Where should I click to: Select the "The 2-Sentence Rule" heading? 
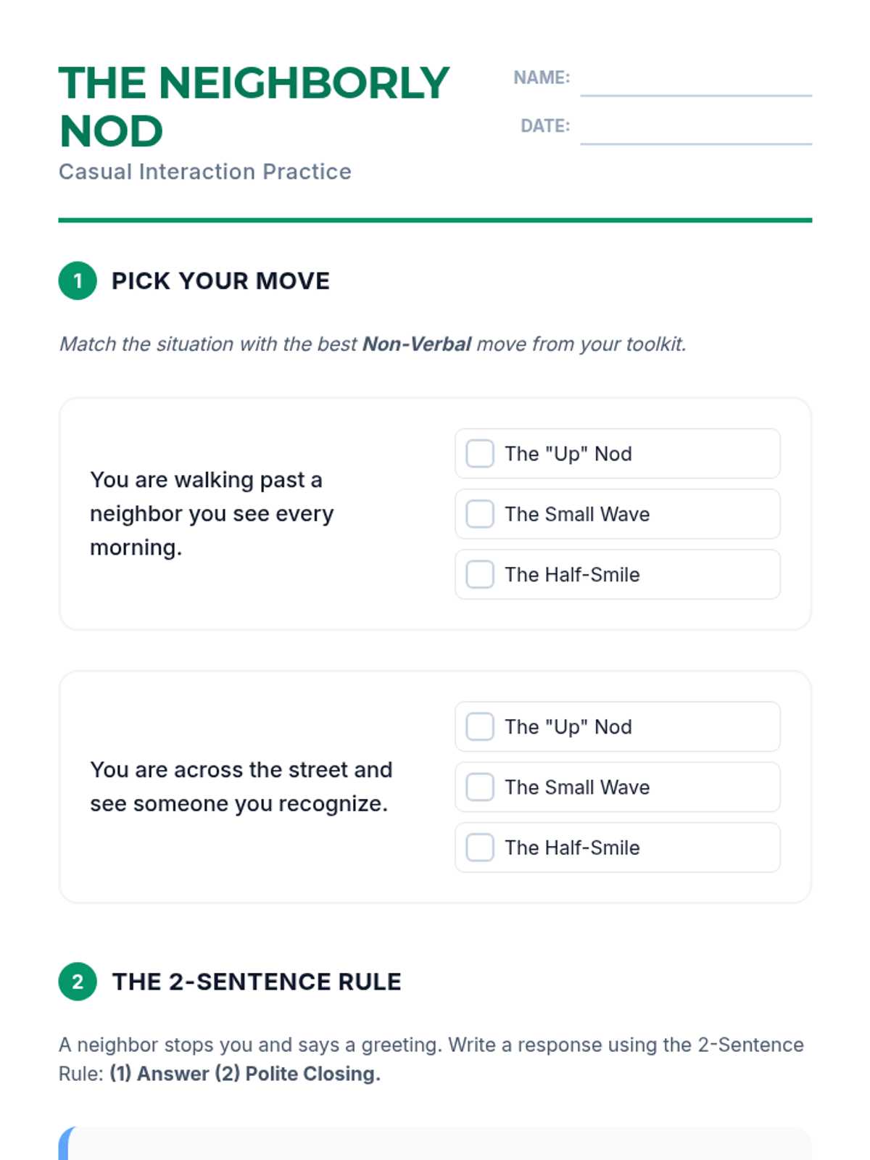coord(257,982)
